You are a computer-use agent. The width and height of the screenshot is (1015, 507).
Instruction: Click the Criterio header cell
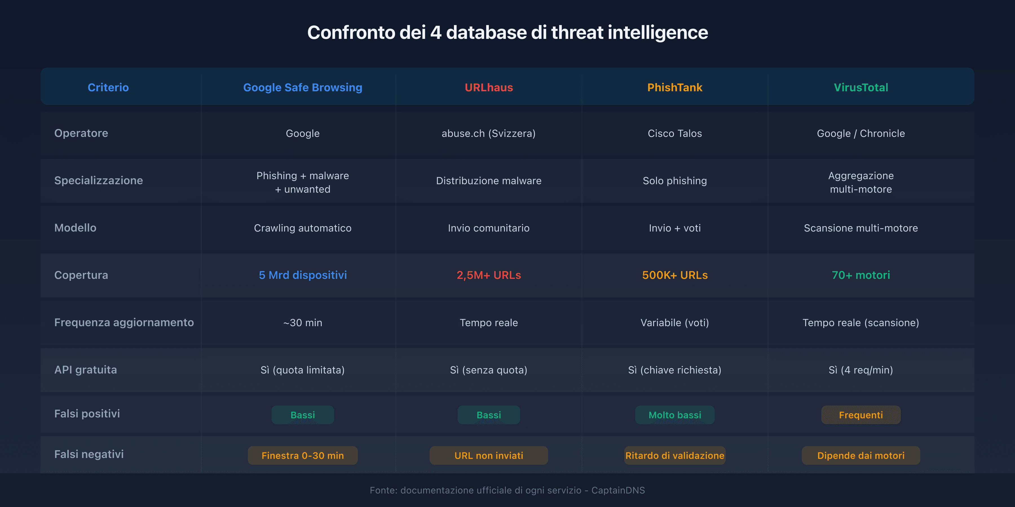coord(108,87)
